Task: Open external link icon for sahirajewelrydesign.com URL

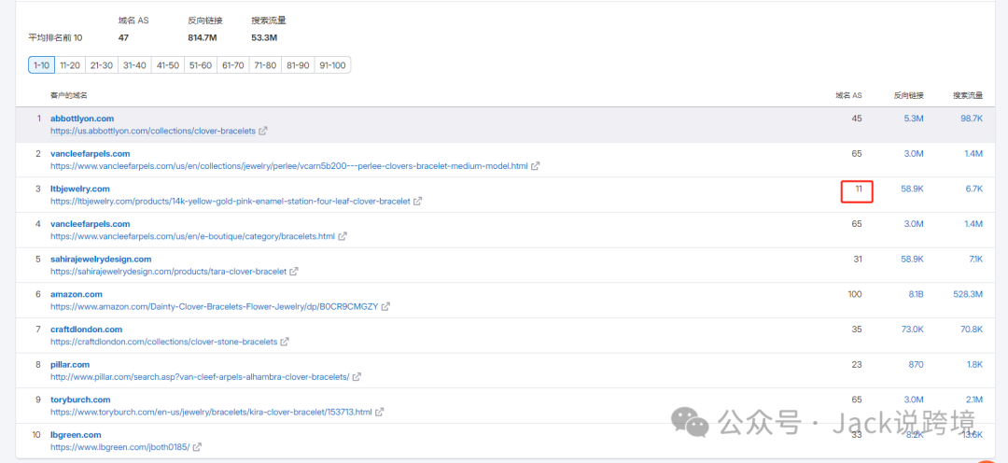Action: click(294, 272)
